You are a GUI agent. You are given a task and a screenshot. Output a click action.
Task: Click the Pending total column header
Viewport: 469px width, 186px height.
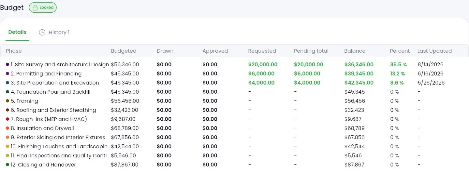(311, 51)
